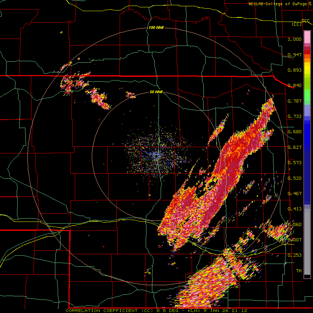
Task: Click the gray segment of the color bar
Action: 307,242
